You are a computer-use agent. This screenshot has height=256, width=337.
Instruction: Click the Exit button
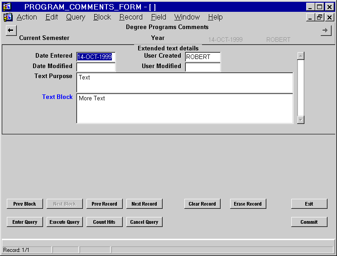pyautogui.click(x=309, y=204)
